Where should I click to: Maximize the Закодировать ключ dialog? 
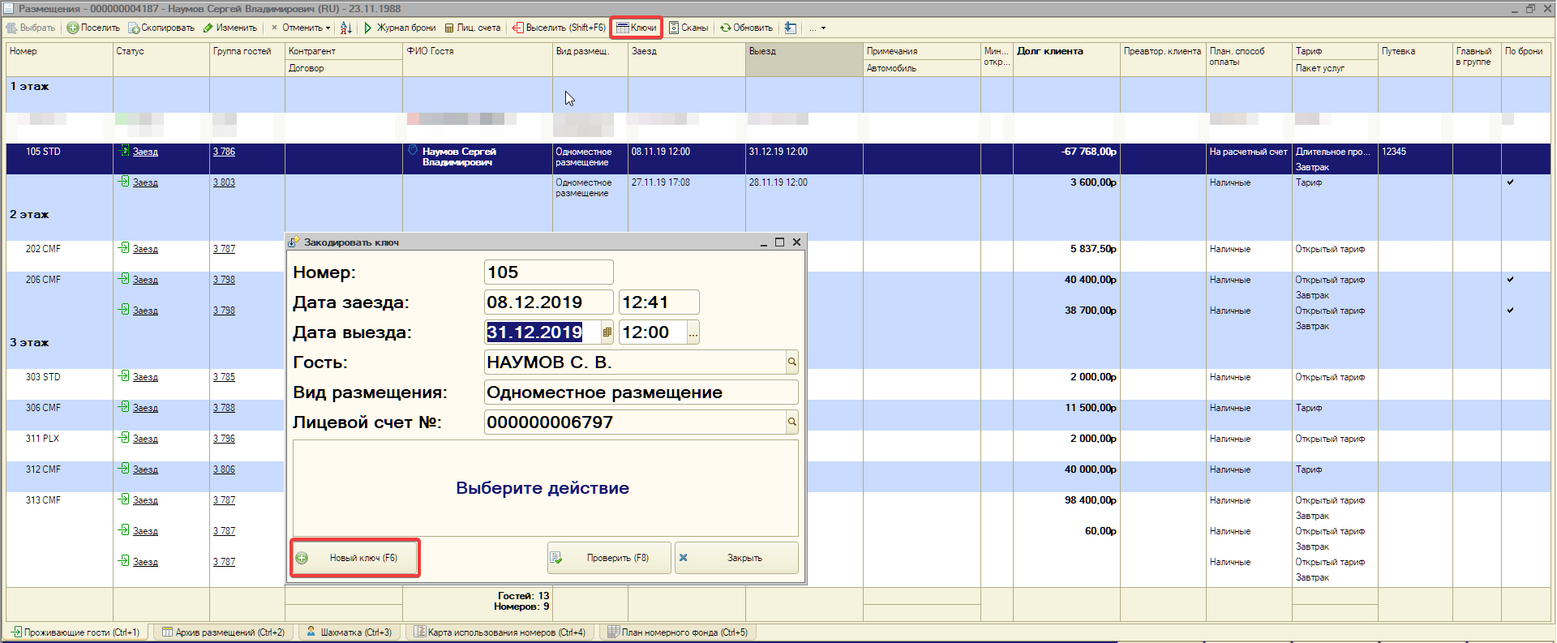pos(779,242)
